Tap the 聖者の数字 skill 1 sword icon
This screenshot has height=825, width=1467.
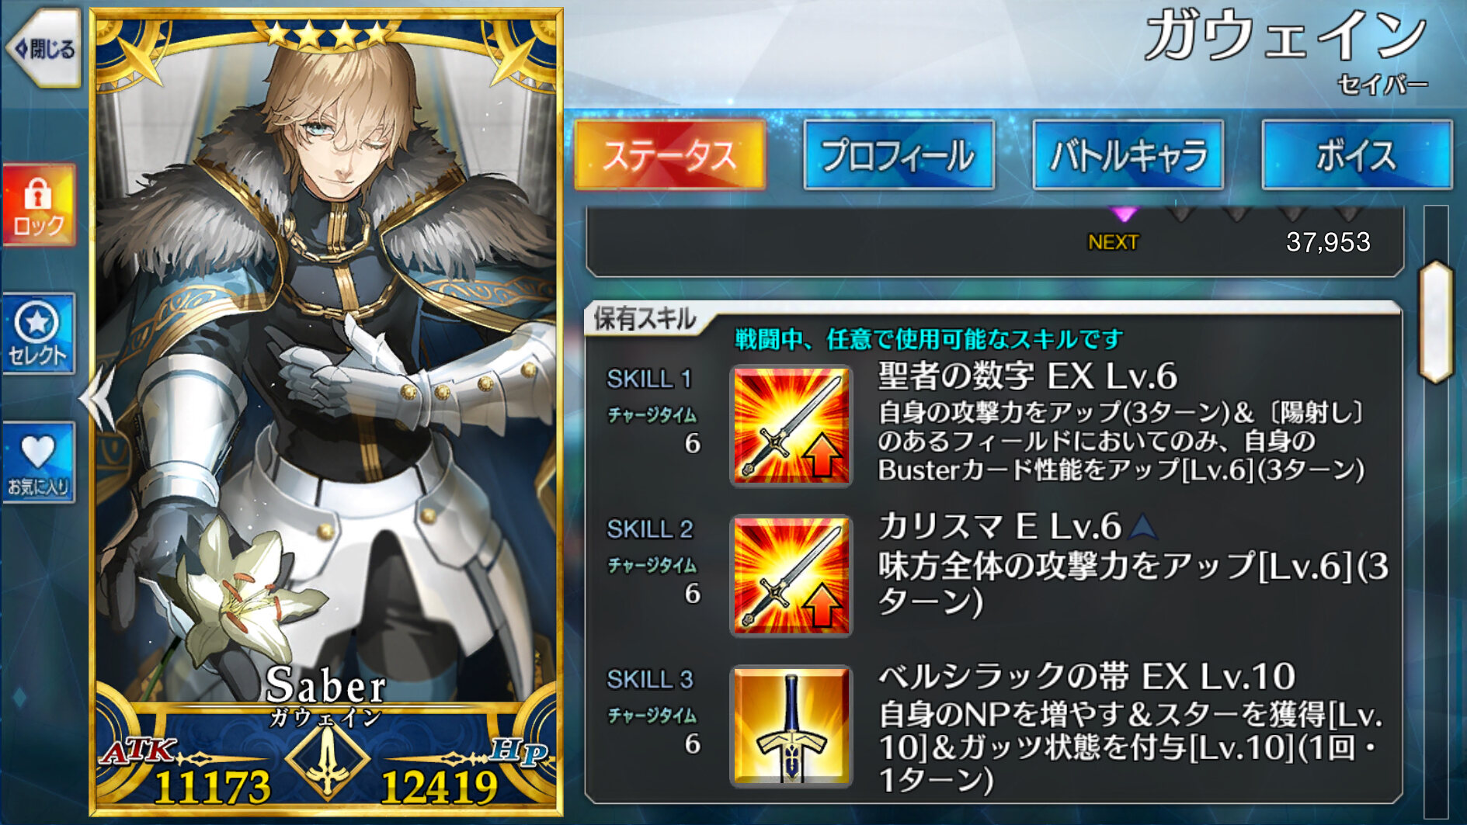tap(791, 425)
